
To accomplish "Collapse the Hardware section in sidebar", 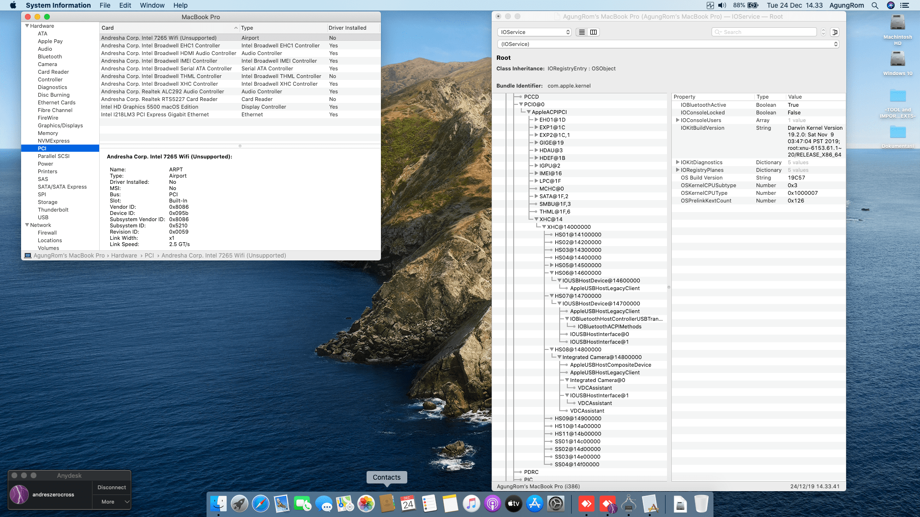I will click(27, 26).
